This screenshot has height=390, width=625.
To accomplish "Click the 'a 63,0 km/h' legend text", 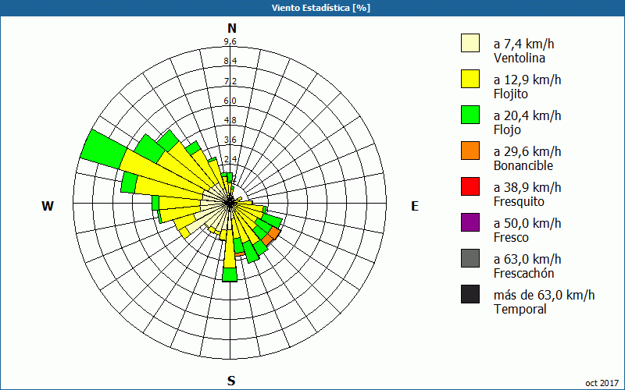I will point(527,259).
